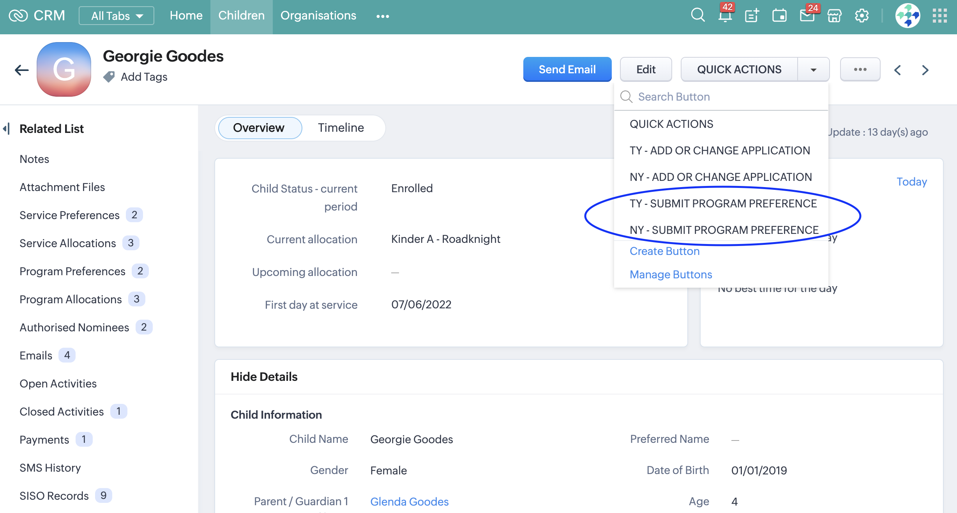Go to next record chevron
This screenshot has width=957, height=513.
[x=925, y=70]
